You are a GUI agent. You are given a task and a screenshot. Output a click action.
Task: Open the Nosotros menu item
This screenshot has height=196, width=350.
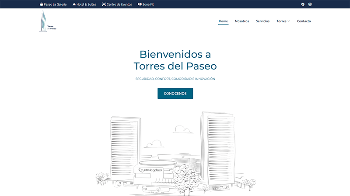[x=242, y=21]
